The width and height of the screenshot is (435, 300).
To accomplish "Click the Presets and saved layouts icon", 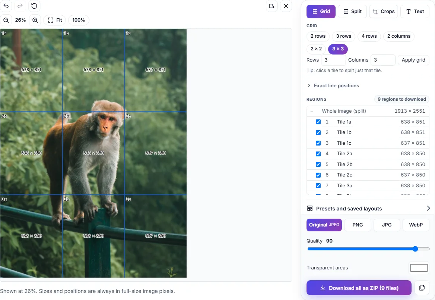I will coord(310,208).
